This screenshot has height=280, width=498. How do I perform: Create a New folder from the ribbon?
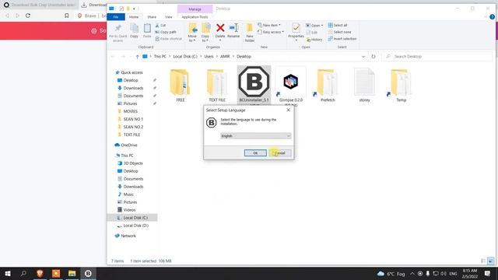250,33
